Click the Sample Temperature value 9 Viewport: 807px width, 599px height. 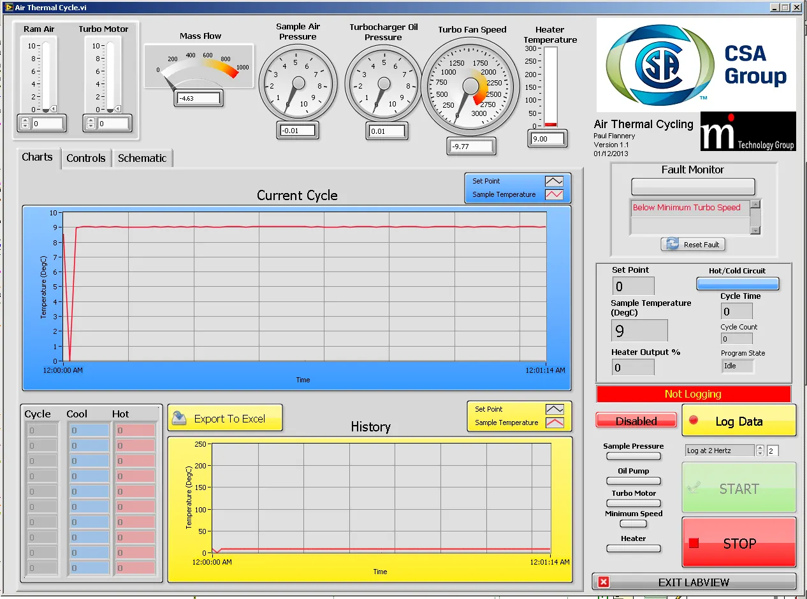[639, 331]
